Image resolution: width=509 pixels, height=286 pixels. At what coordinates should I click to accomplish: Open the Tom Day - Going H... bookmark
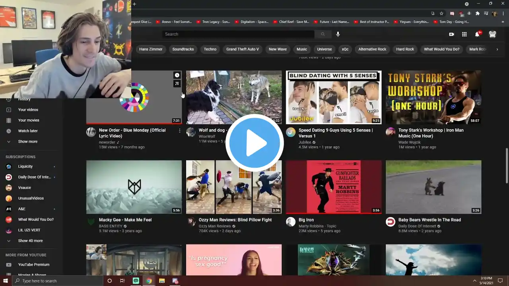(451, 22)
